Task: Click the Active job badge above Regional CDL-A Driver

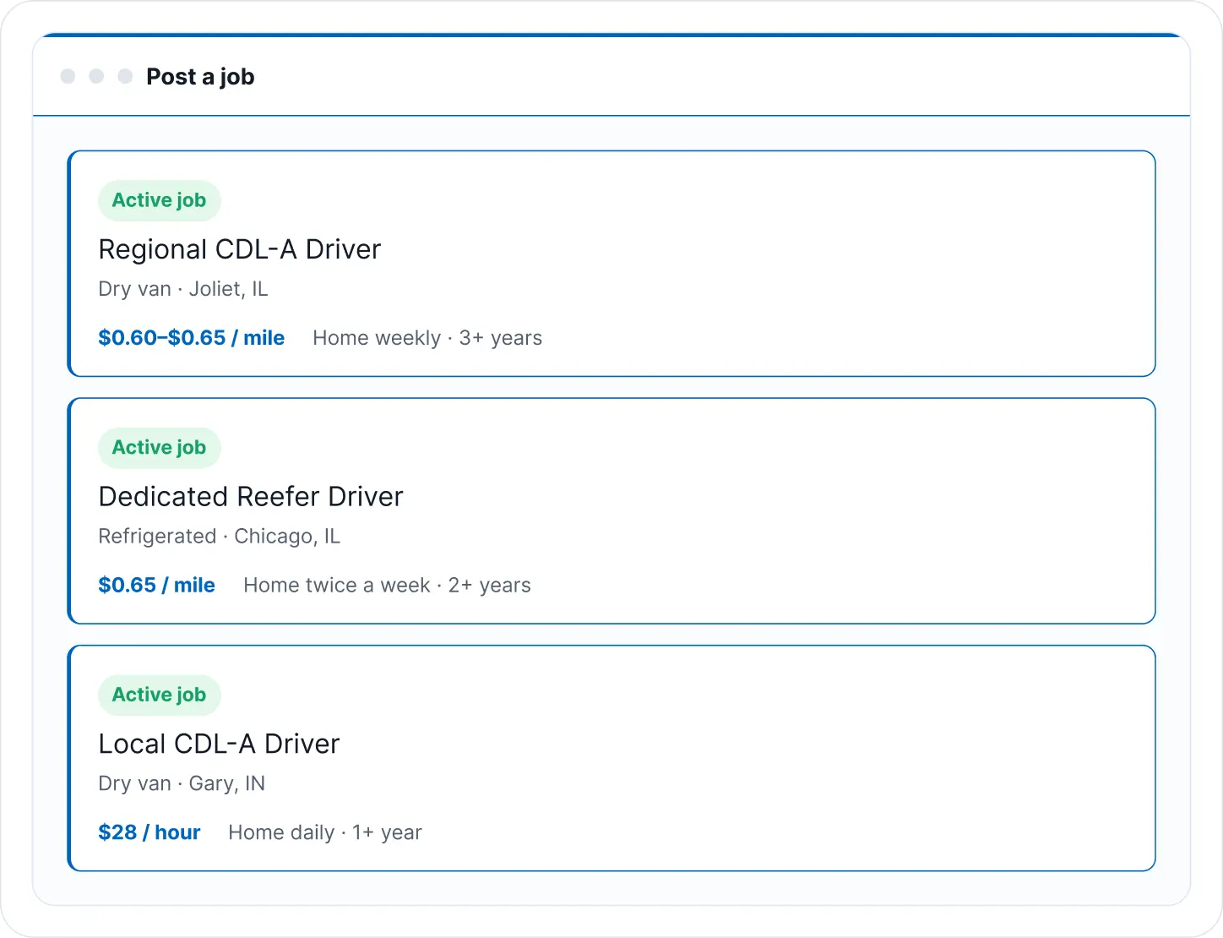Action: pos(160,200)
